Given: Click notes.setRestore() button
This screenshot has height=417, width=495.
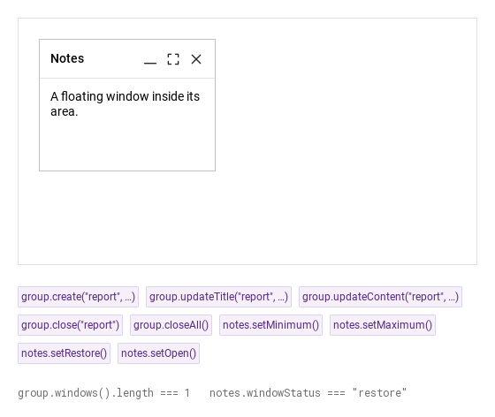Looking at the screenshot, I should click(x=64, y=353).
